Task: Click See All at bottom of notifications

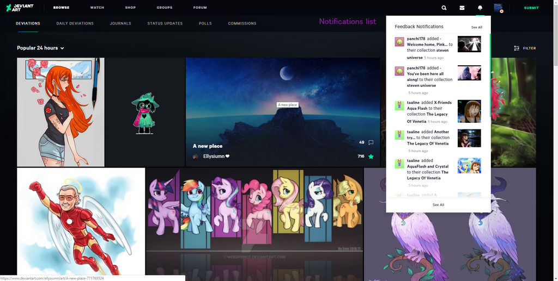Action: [438, 205]
